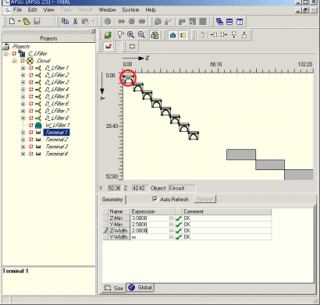Collapse the C_LFilter project node

[x=6, y=54]
